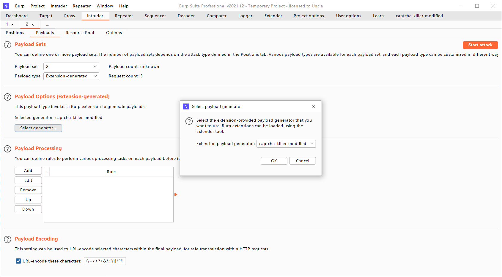This screenshot has height=277, width=502.
Task: Open the Burp menu
Action: click(20, 6)
